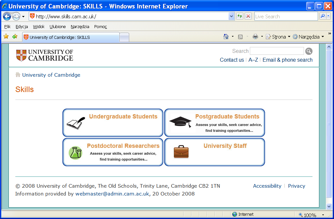334x219 pixels.
Task: Click the grey page search magnifier button
Action: coord(309,51)
